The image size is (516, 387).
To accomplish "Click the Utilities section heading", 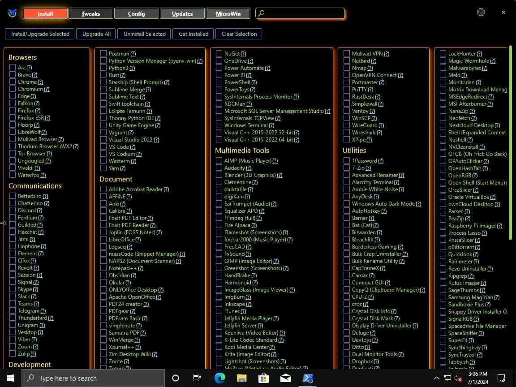I will pyautogui.click(x=354, y=150).
